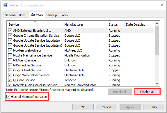Click the Apply button

point(130,107)
